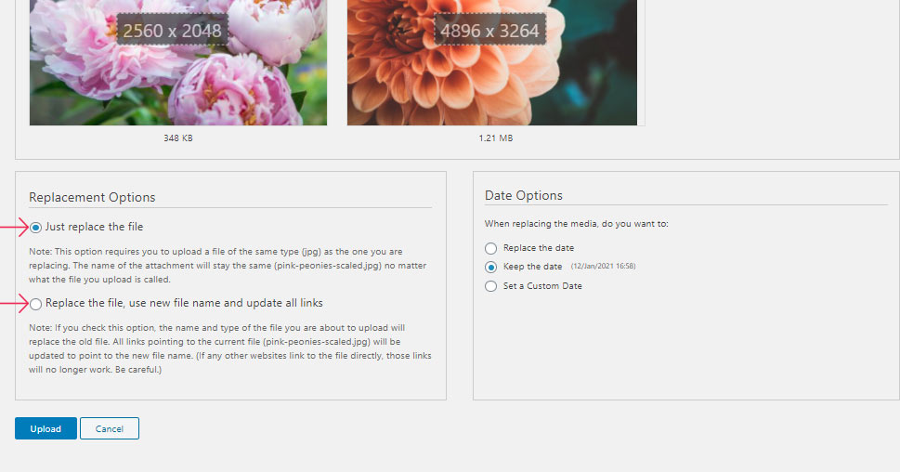Click the note about updating all links
Image resolution: width=900 pixels, height=472 pixels.
coord(230,348)
